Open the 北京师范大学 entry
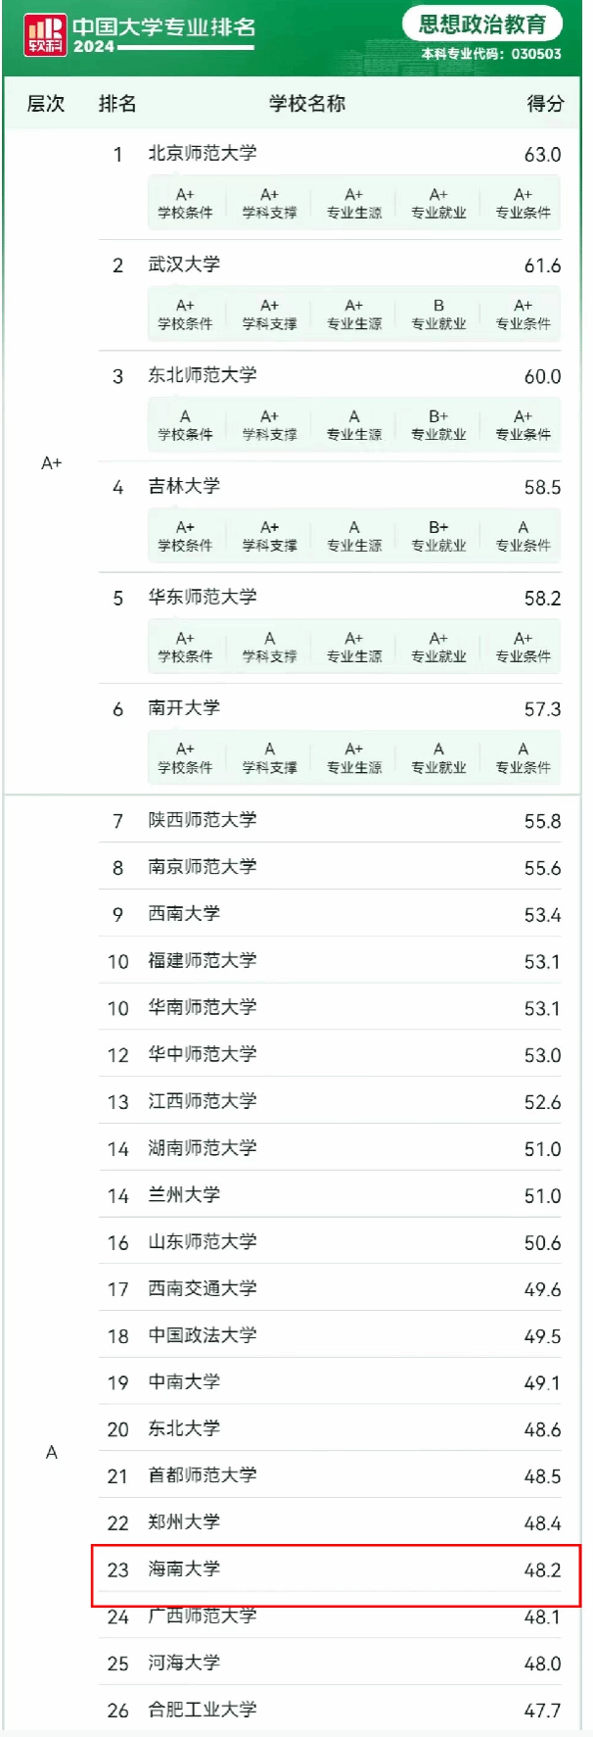Screen dimensions: 593x1737 pos(203,154)
